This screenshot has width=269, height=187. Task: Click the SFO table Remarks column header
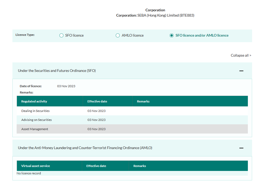pos(143,101)
